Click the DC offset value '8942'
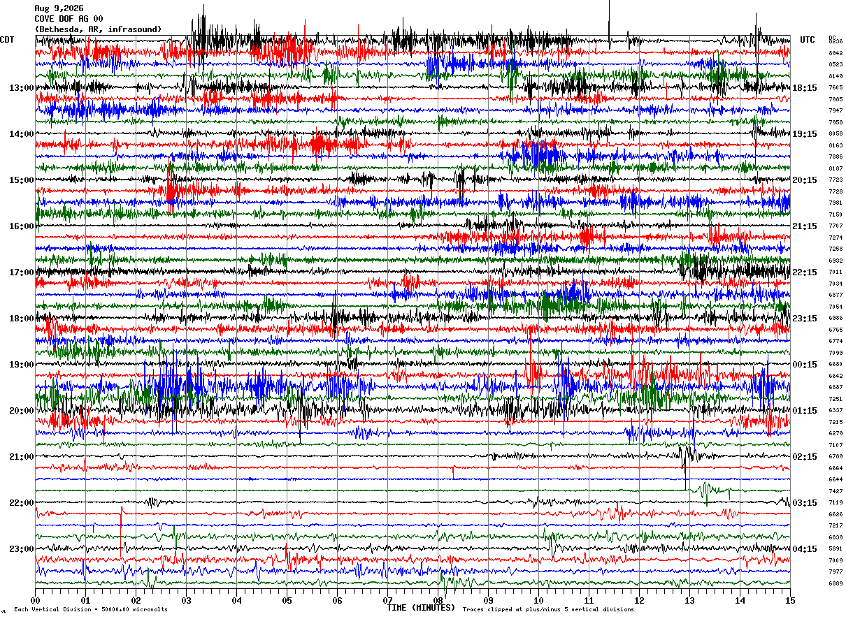The height and width of the screenshot is (619, 846). [836, 53]
